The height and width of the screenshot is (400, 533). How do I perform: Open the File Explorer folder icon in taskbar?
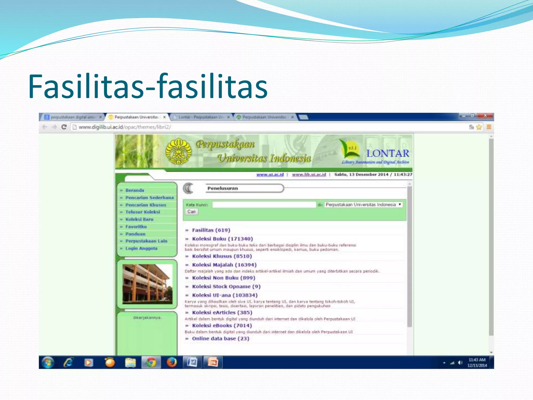pos(130,362)
